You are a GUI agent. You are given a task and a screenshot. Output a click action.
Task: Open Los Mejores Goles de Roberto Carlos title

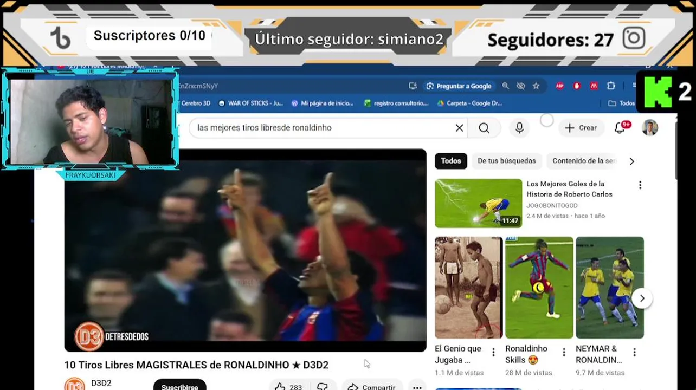coord(569,189)
